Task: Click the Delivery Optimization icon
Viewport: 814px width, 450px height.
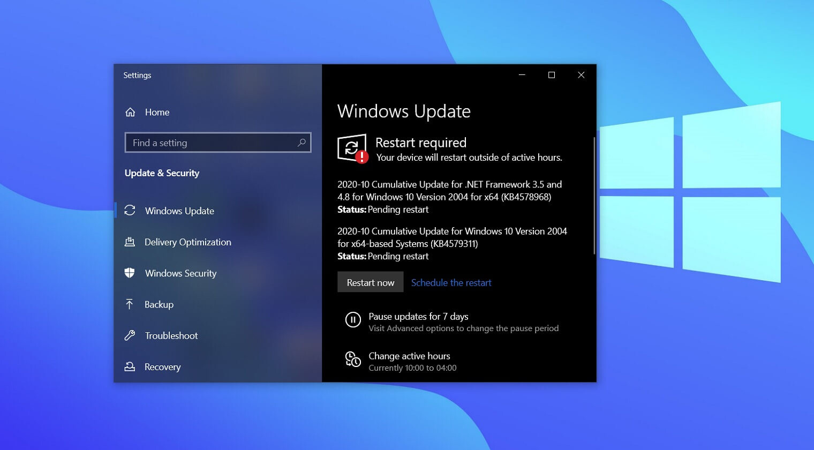Action: (130, 242)
